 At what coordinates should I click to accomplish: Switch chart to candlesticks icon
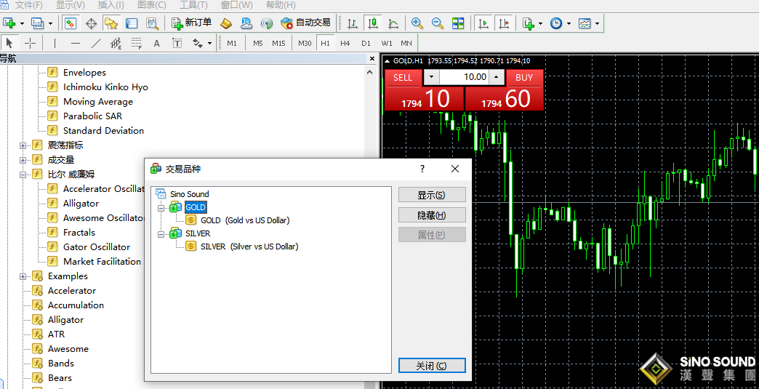point(373,23)
